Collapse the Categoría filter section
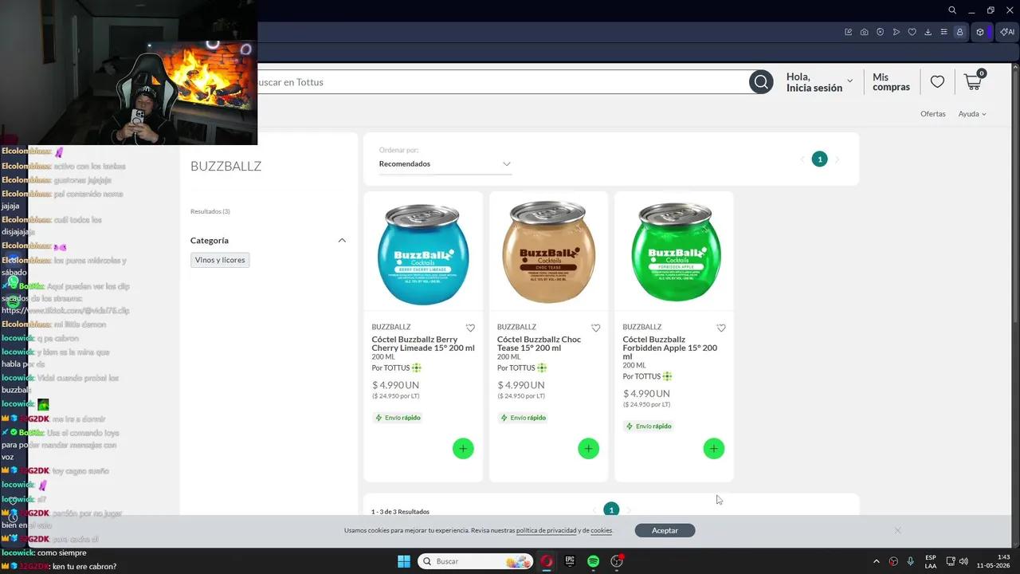Image resolution: width=1020 pixels, height=574 pixels. point(342,240)
